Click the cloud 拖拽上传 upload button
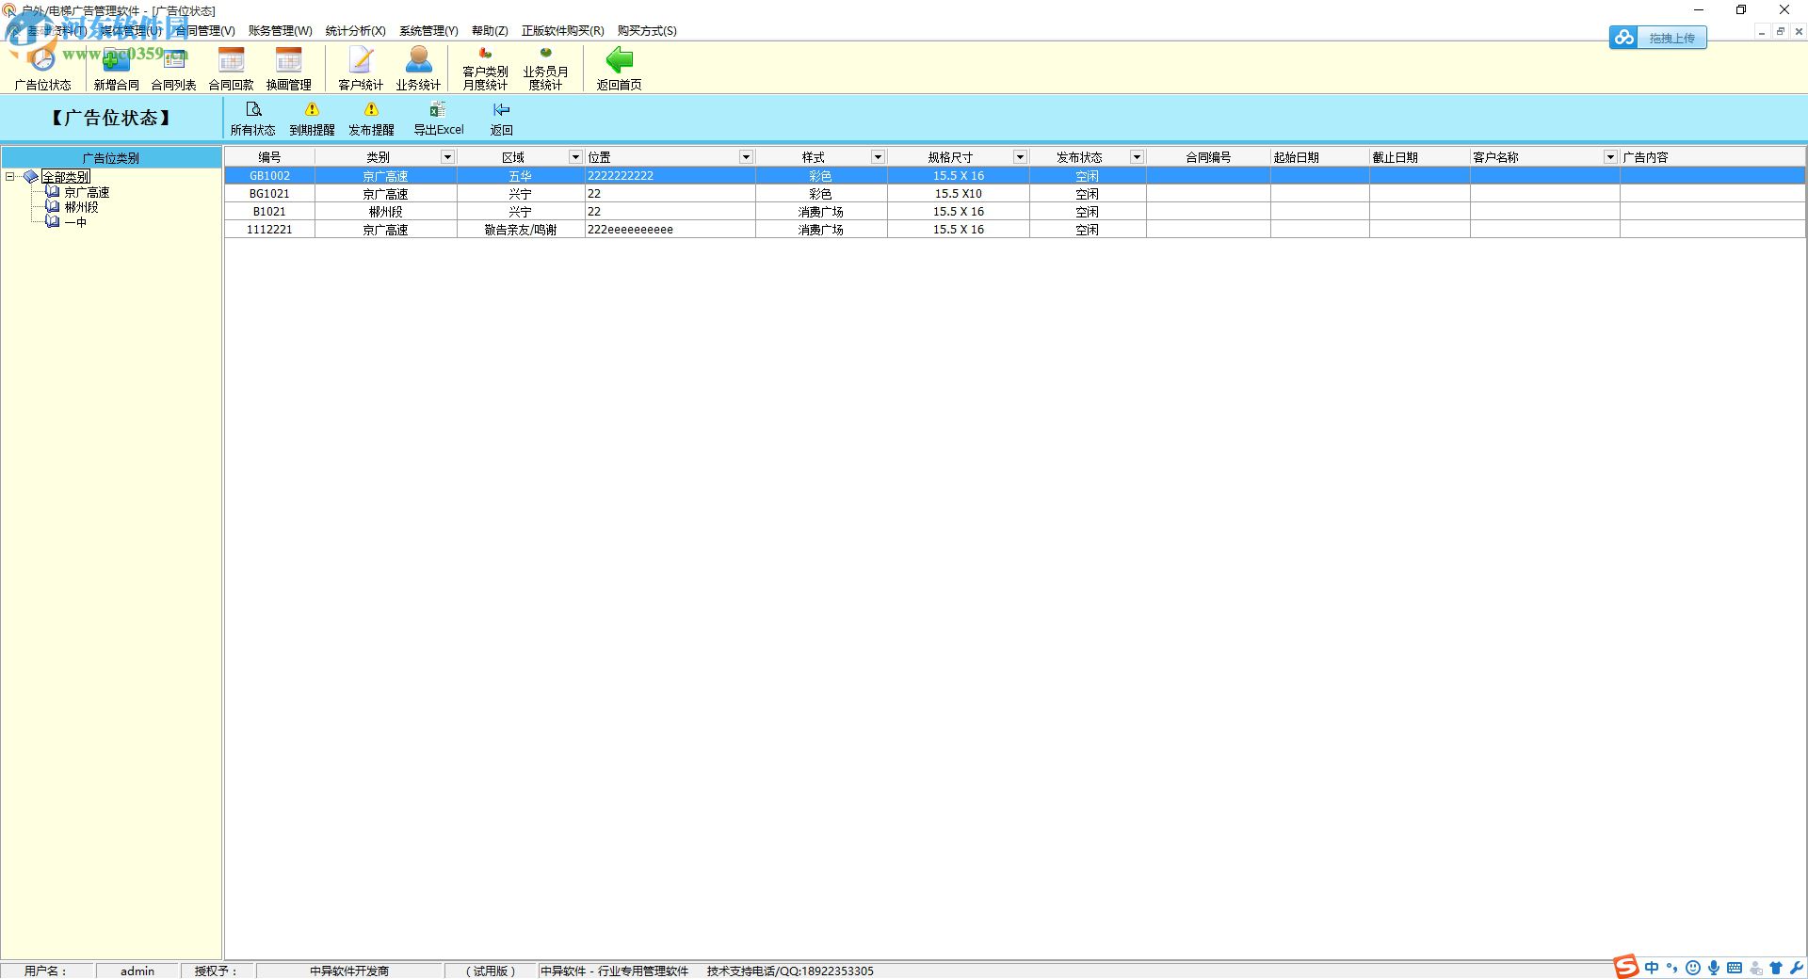This screenshot has width=1808, height=979. pos(1657,38)
